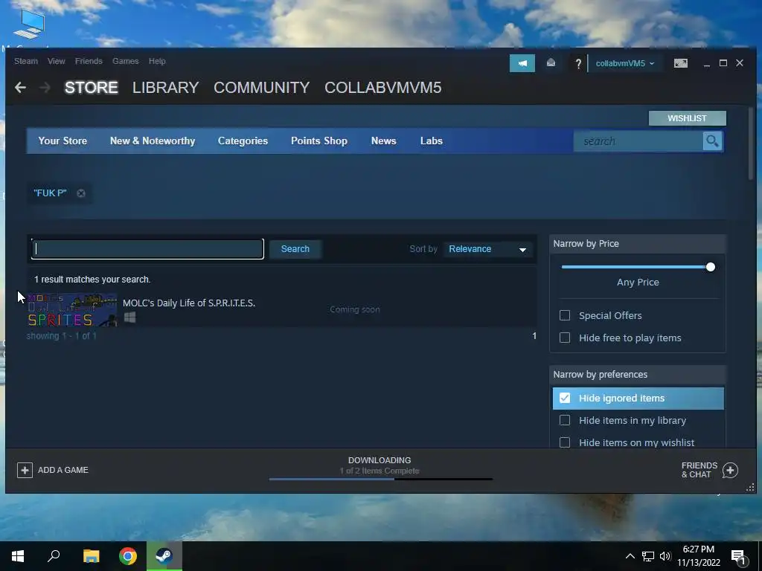Click the taskbar clock showing 6:27 PM
The height and width of the screenshot is (571, 762).
pyautogui.click(x=698, y=556)
